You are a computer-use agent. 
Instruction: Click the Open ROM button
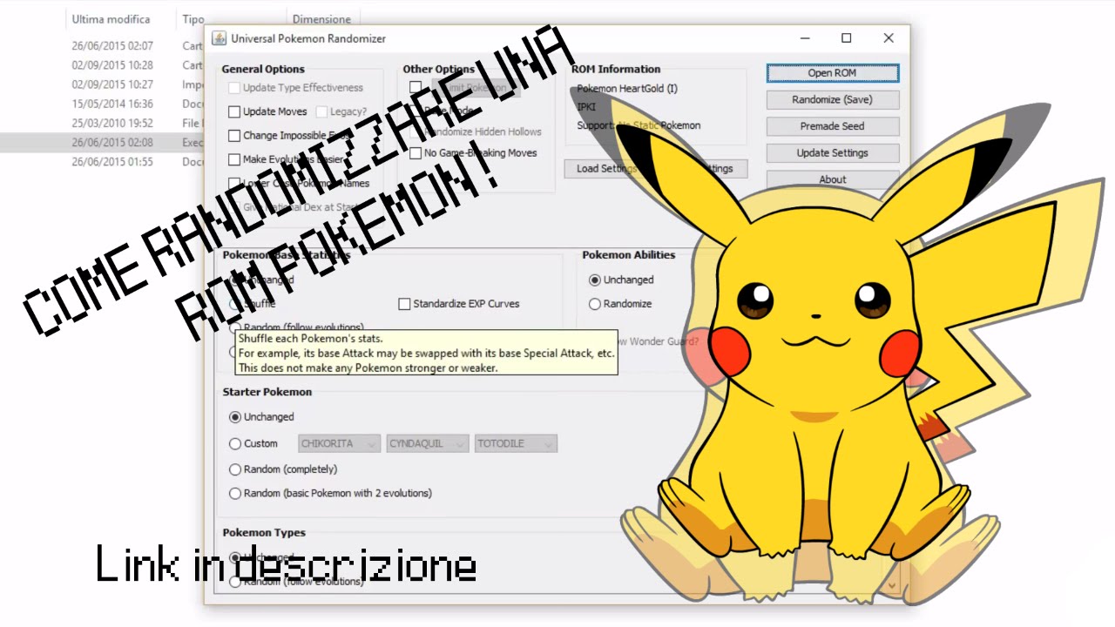pyautogui.click(x=832, y=73)
